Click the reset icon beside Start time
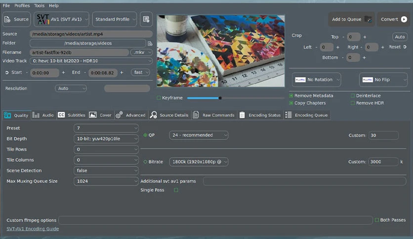413x239 pixels. click(7, 73)
